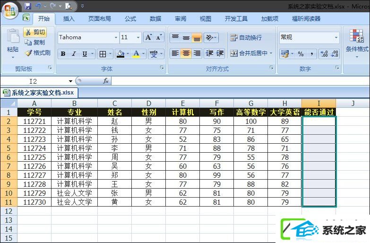Center text horizontally
This screenshot has height=243, width=370.
coord(186,53)
